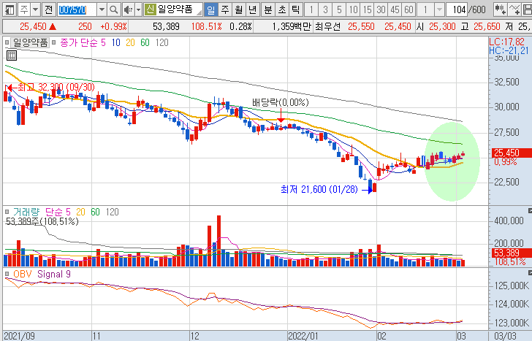Click the 5 moving average legend in price chart

pos(103,42)
